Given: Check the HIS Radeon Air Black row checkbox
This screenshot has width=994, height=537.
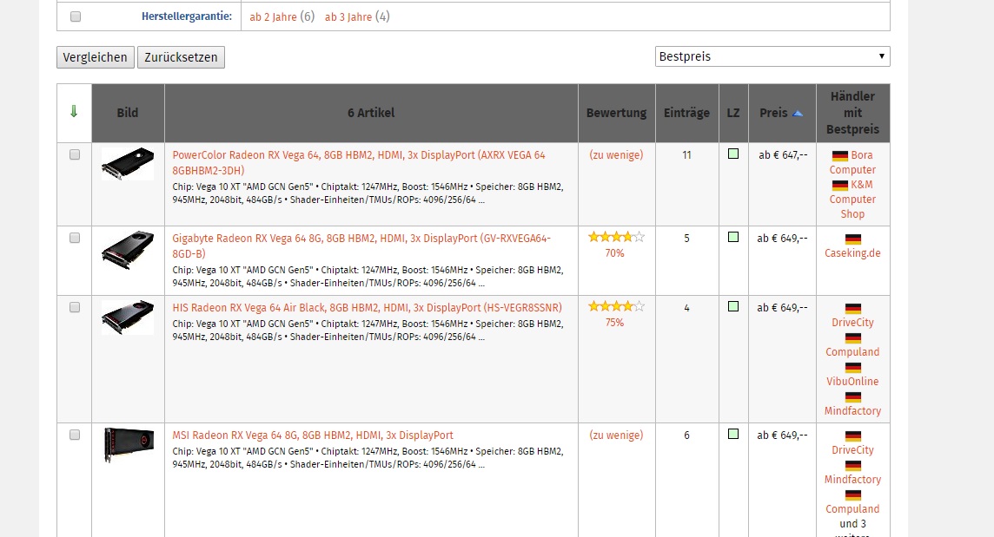Looking at the screenshot, I should [75, 307].
